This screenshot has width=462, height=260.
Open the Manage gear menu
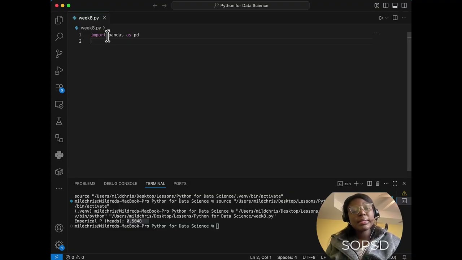click(x=59, y=245)
